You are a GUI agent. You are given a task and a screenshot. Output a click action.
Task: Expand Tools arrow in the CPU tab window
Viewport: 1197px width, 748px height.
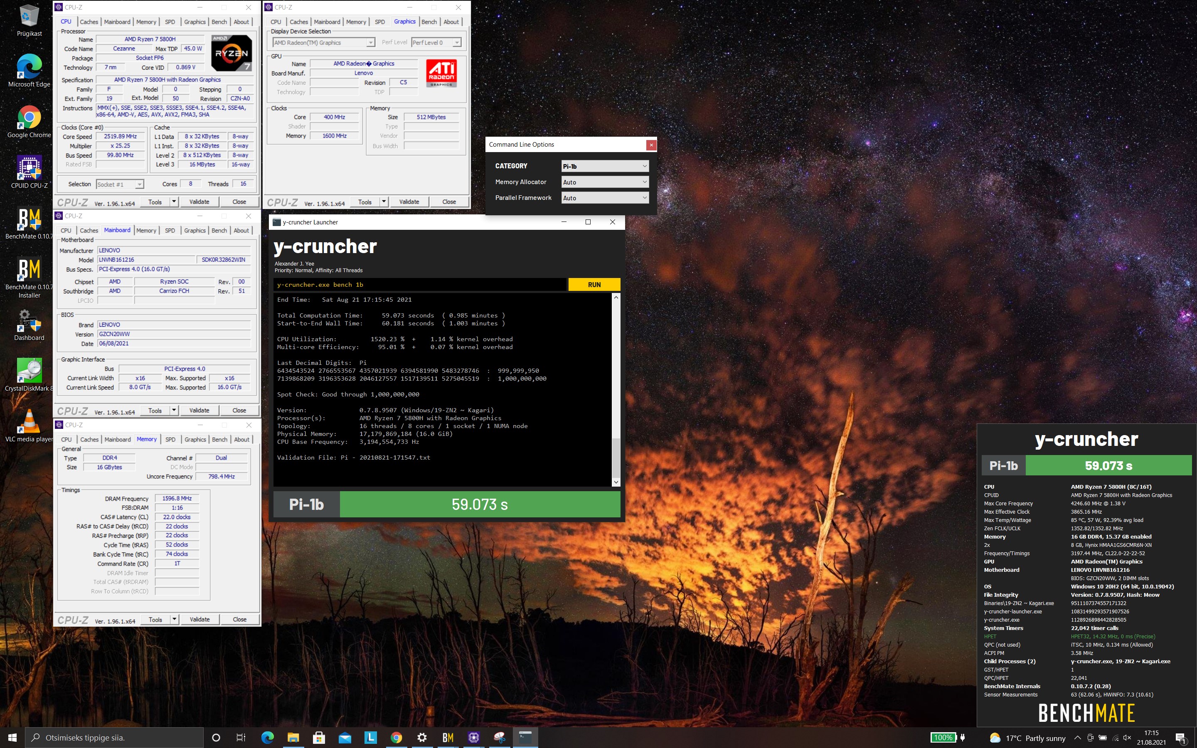(174, 202)
